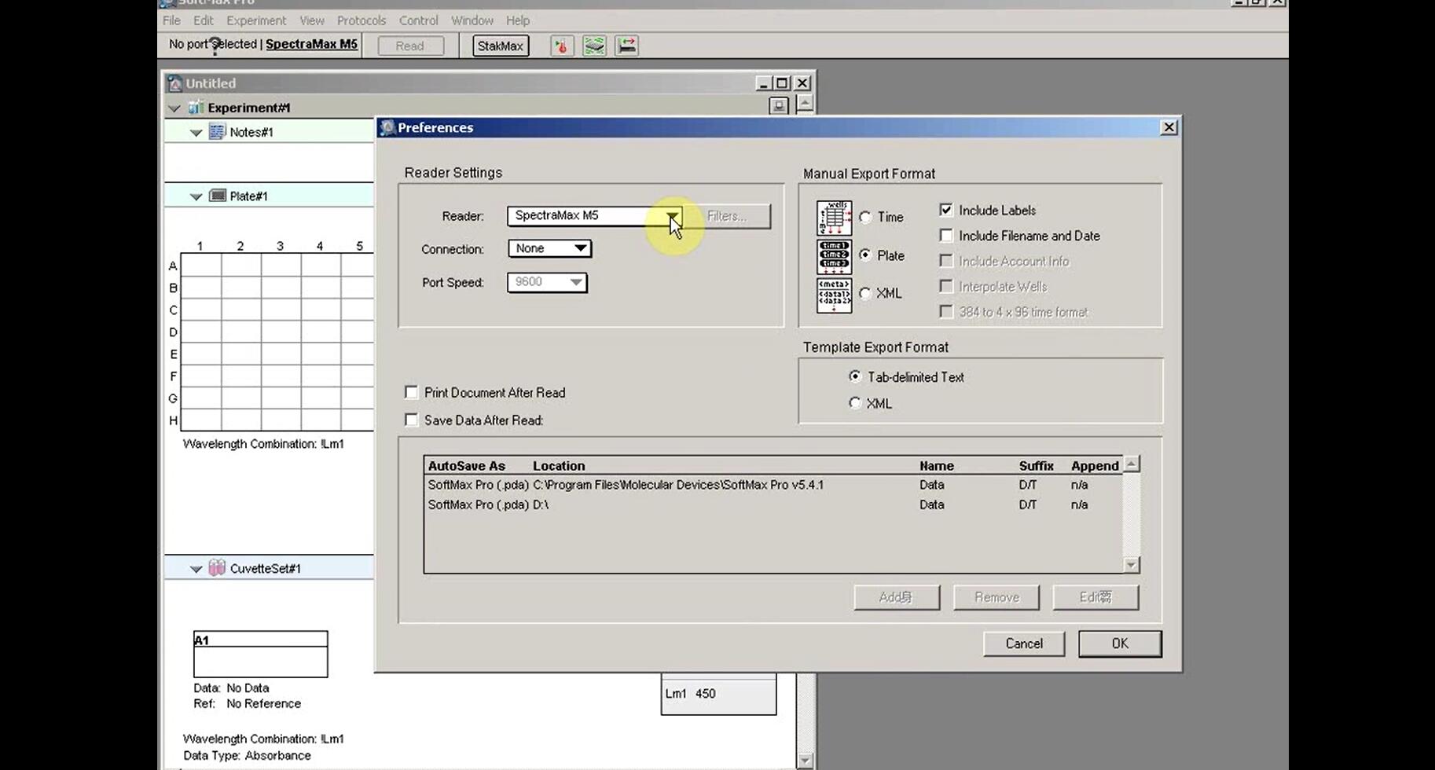The height and width of the screenshot is (770, 1435).
Task: Open the Edit menu
Action: click(203, 20)
